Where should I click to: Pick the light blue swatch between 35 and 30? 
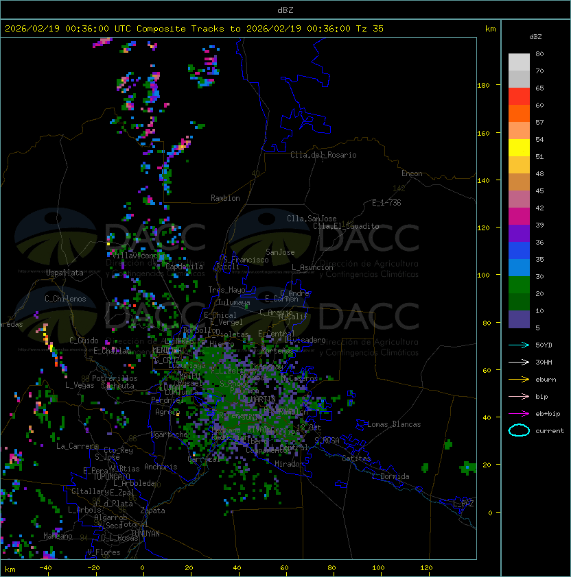519,267
